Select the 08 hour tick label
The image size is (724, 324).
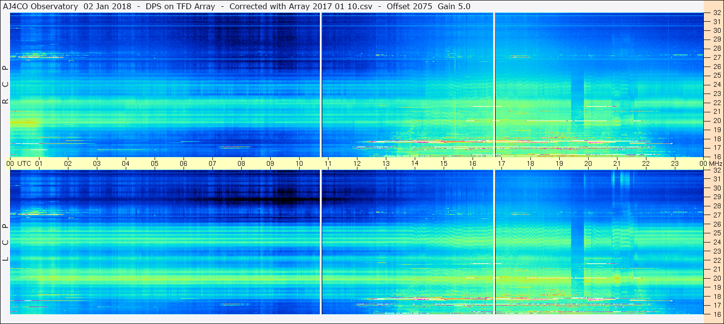pyautogui.click(x=241, y=163)
